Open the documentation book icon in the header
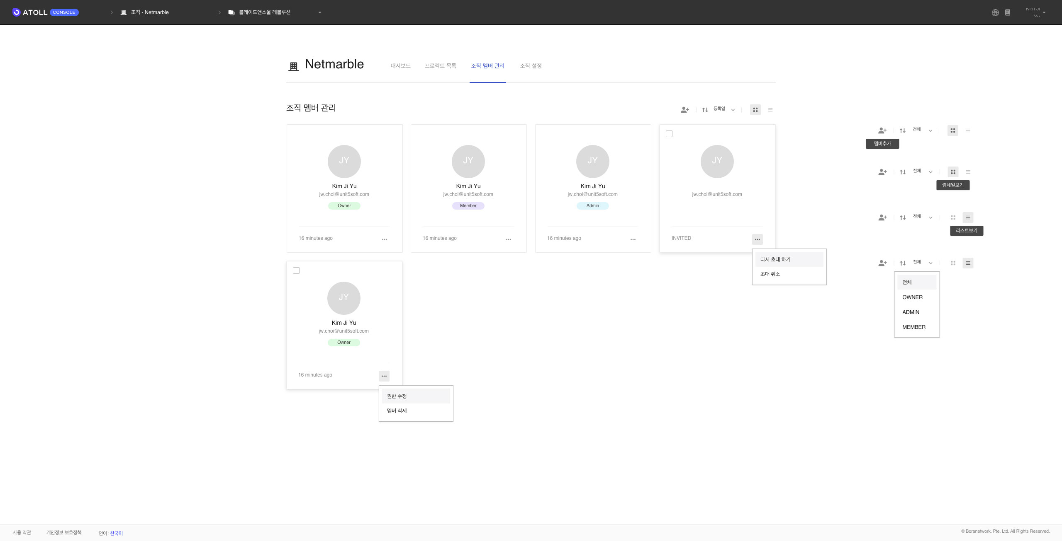The width and height of the screenshot is (1062, 541). pyautogui.click(x=1007, y=12)
